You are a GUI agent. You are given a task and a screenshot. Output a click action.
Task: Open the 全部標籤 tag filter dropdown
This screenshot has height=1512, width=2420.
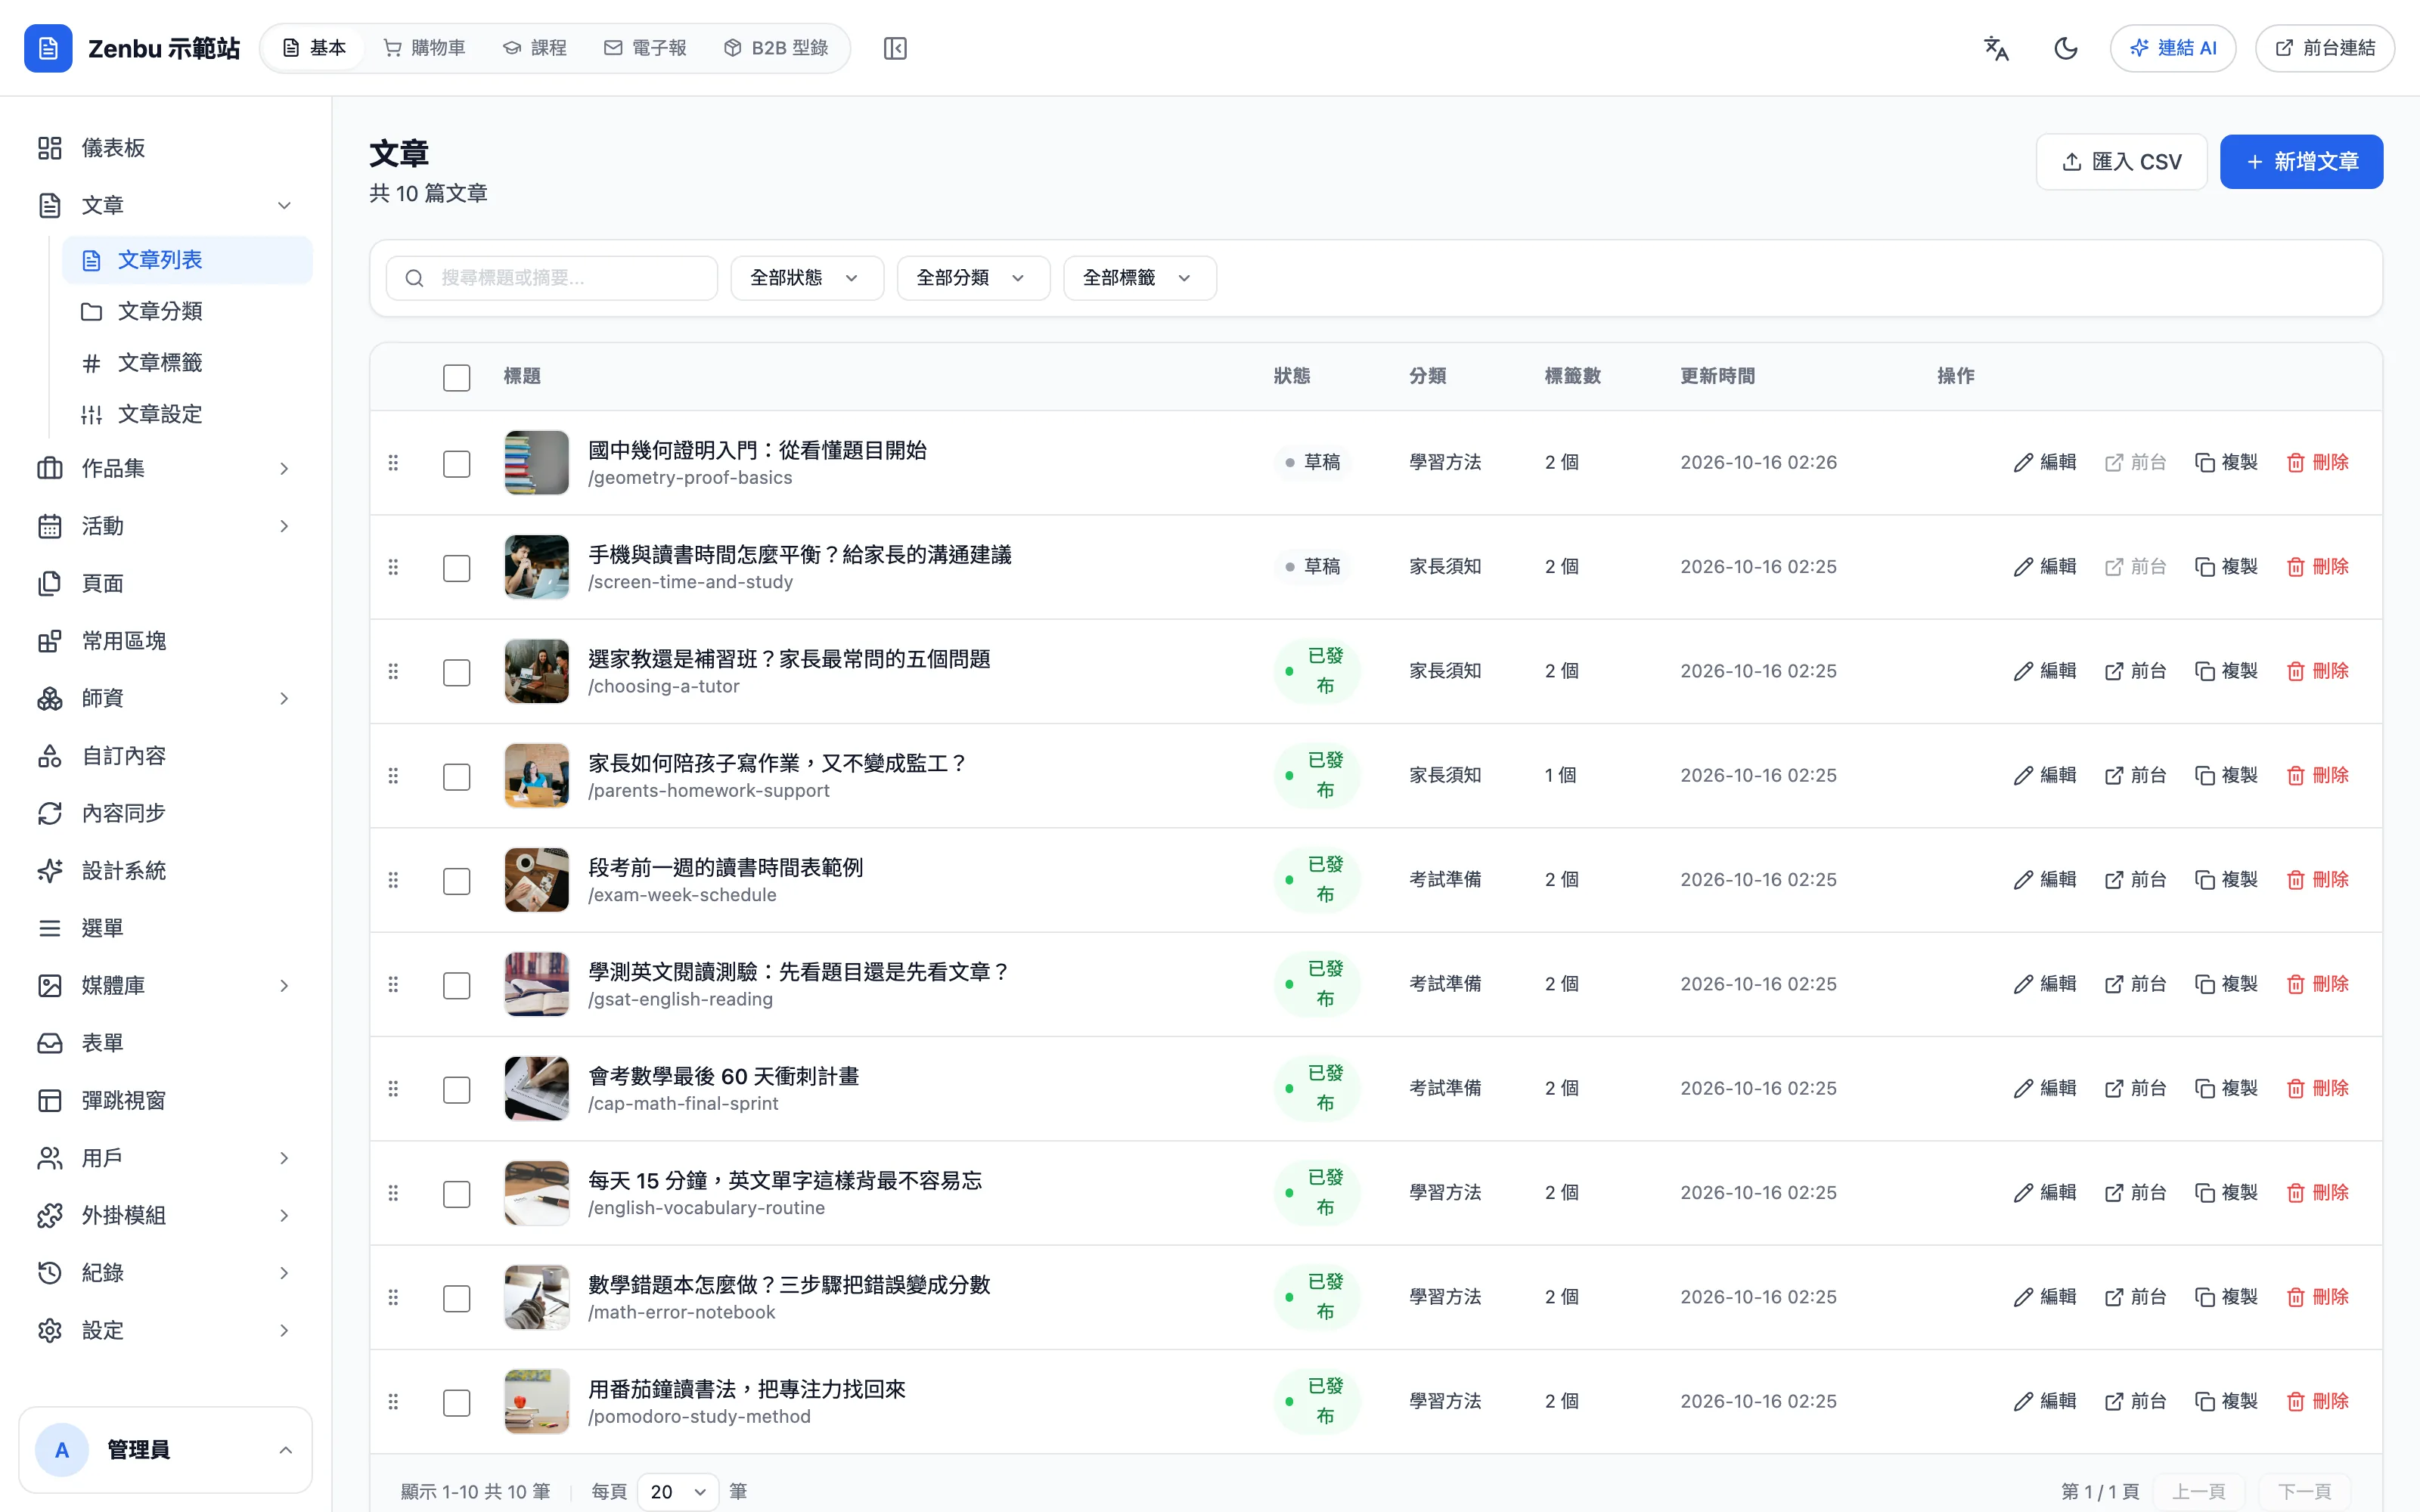click(1140, 278)
